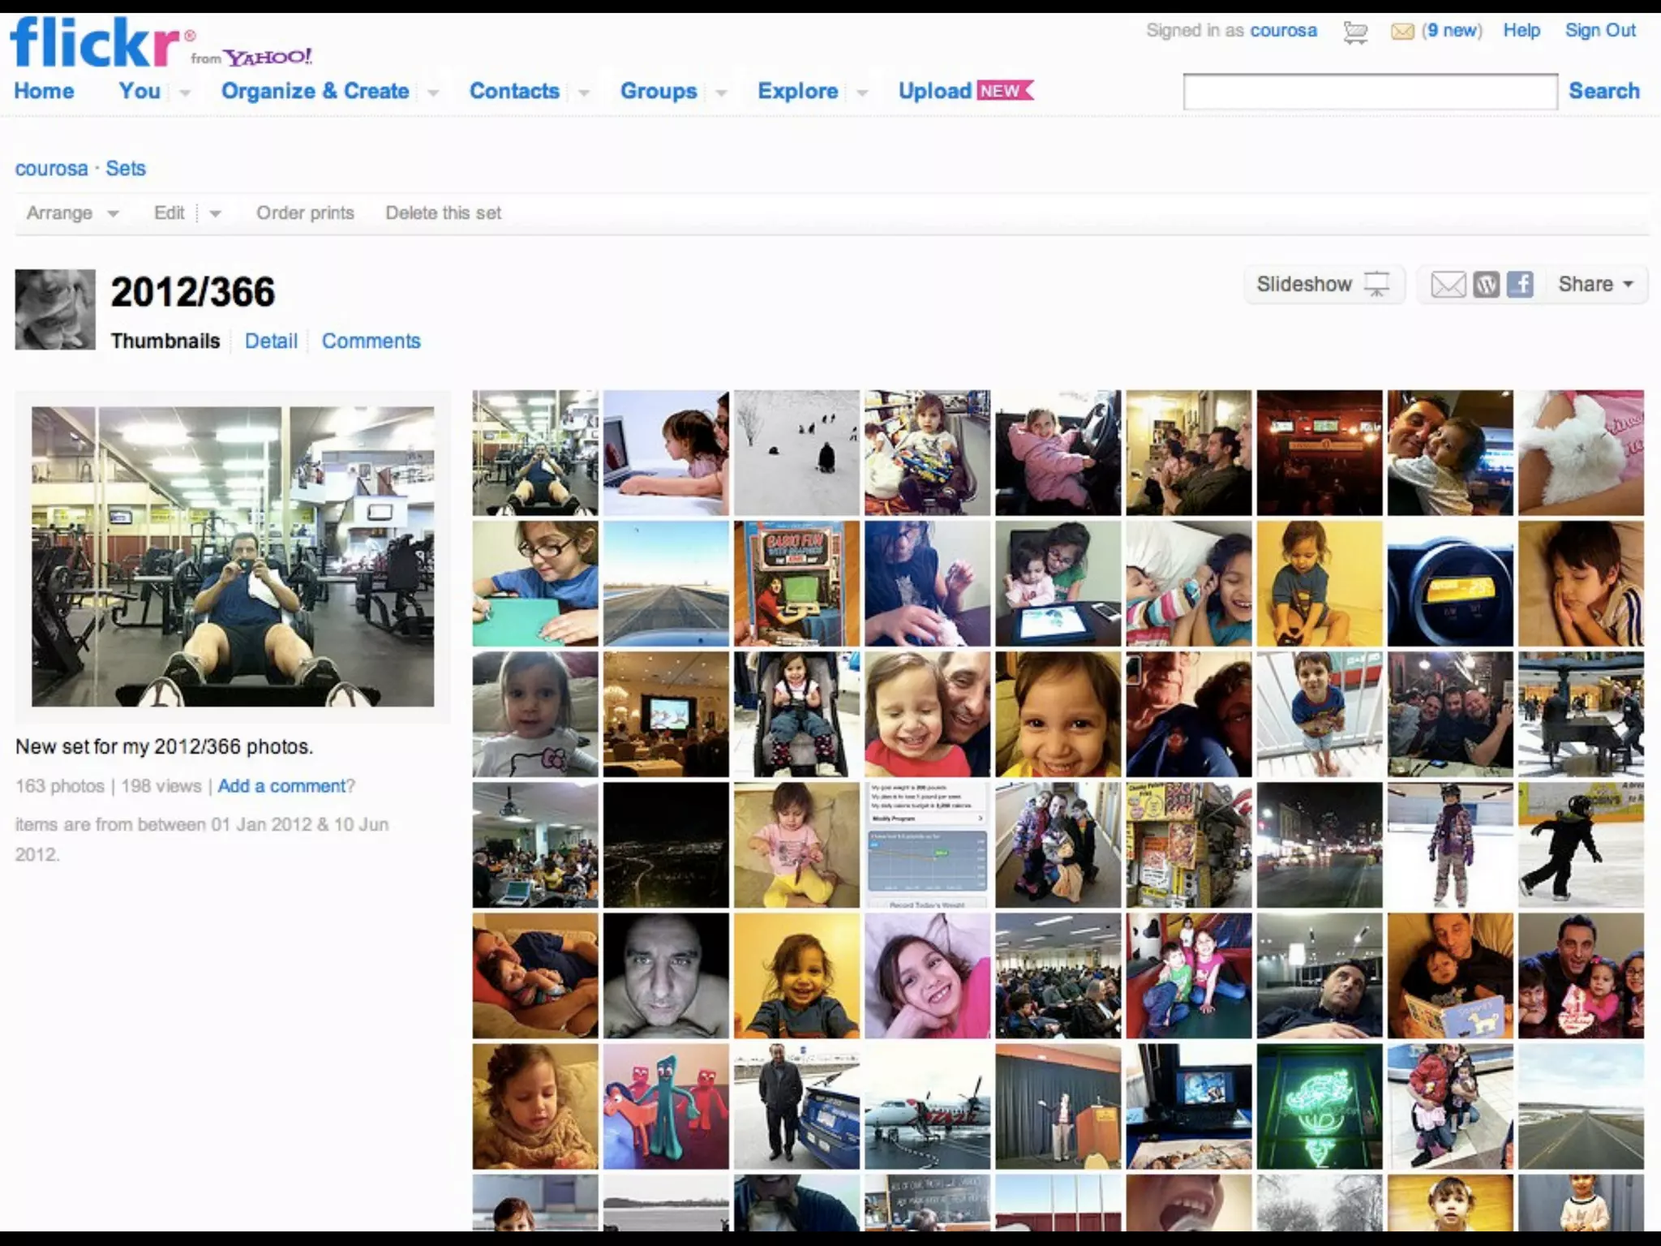Click the set's small avatar icon
This screenshot has width=1661, height=1246.
tap(55, 310)
